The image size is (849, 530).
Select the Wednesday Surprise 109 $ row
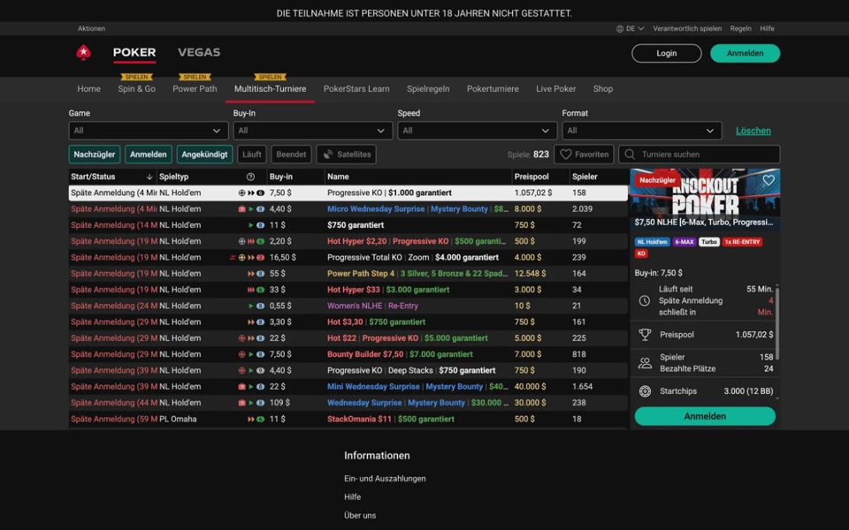[x=348, y=403]
